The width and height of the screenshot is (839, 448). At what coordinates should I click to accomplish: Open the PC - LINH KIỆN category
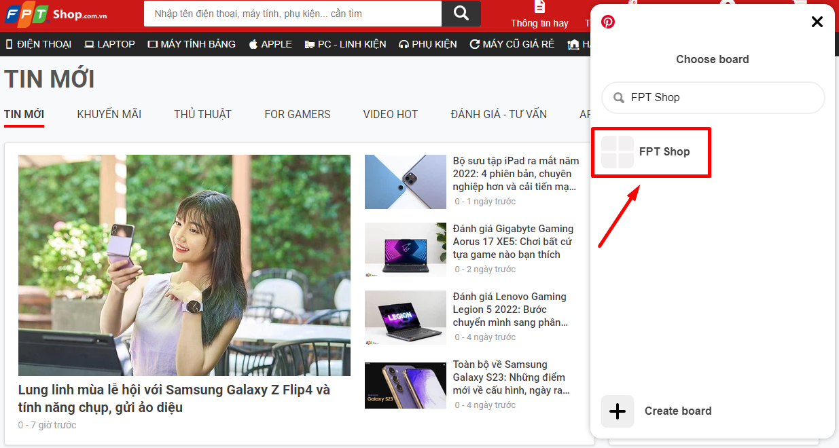[346, 44]
